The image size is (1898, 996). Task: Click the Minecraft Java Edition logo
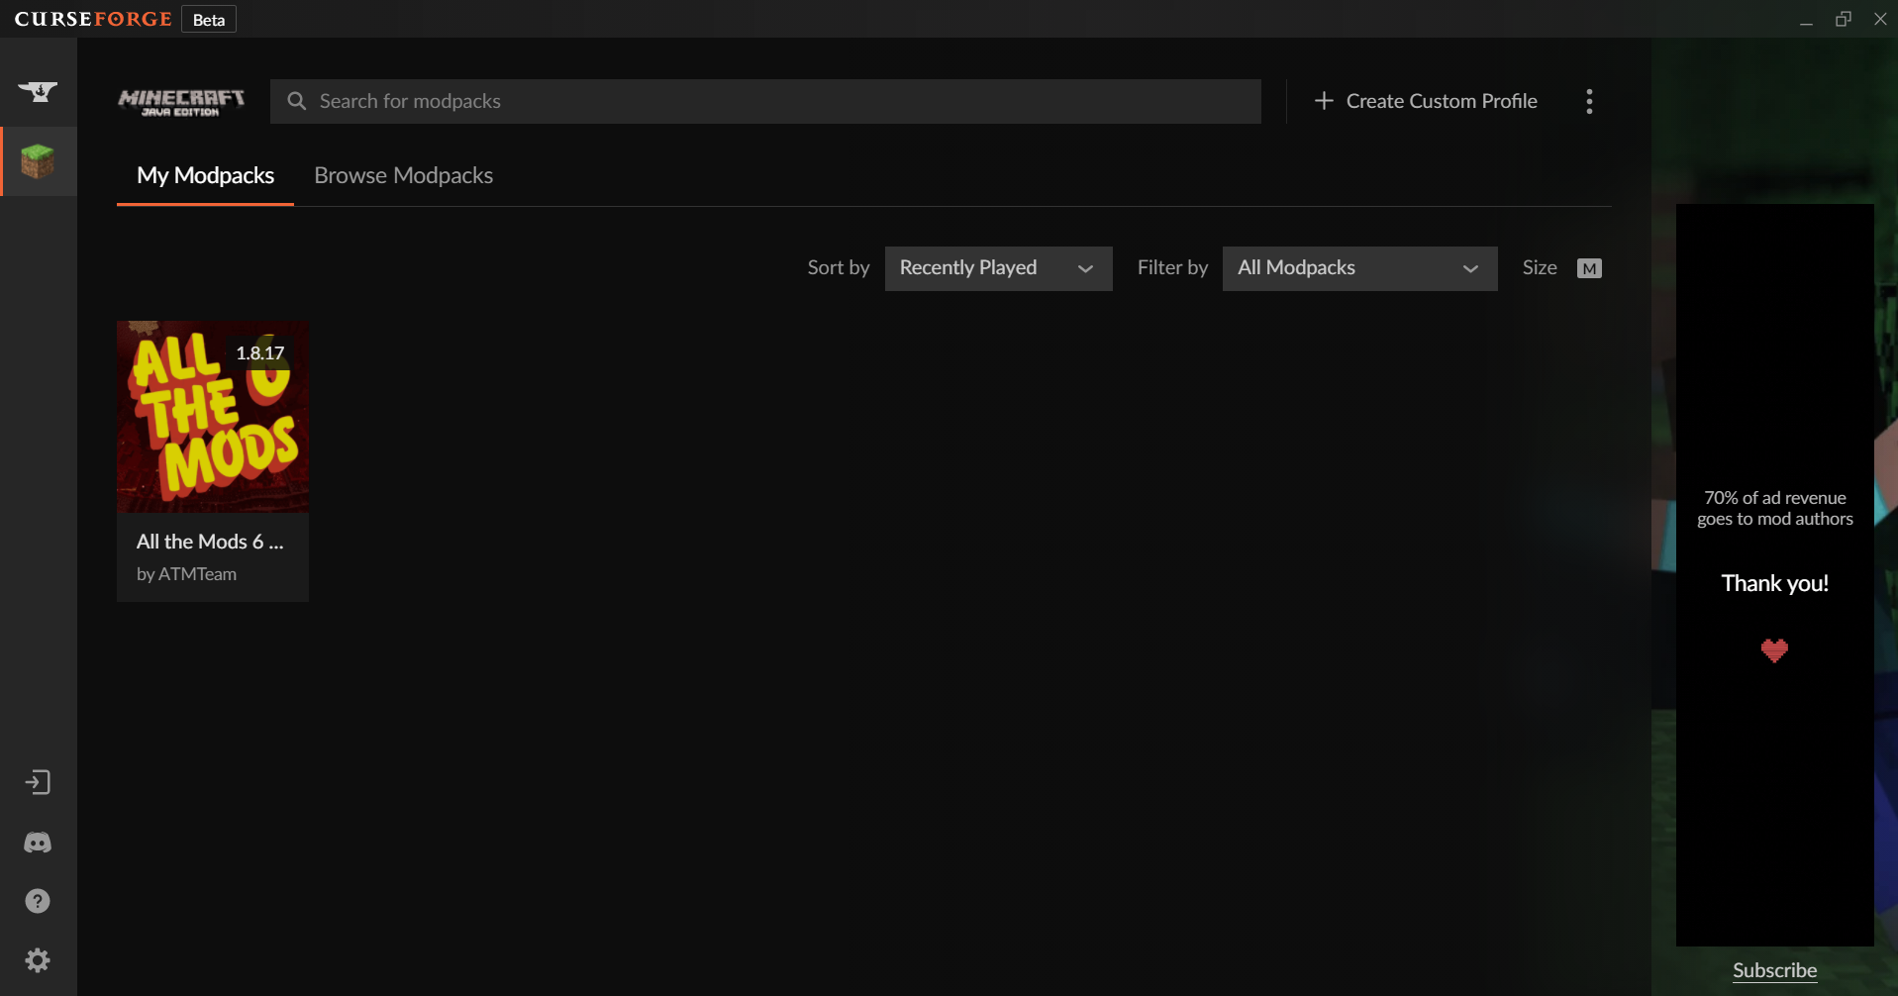[181, 101]
